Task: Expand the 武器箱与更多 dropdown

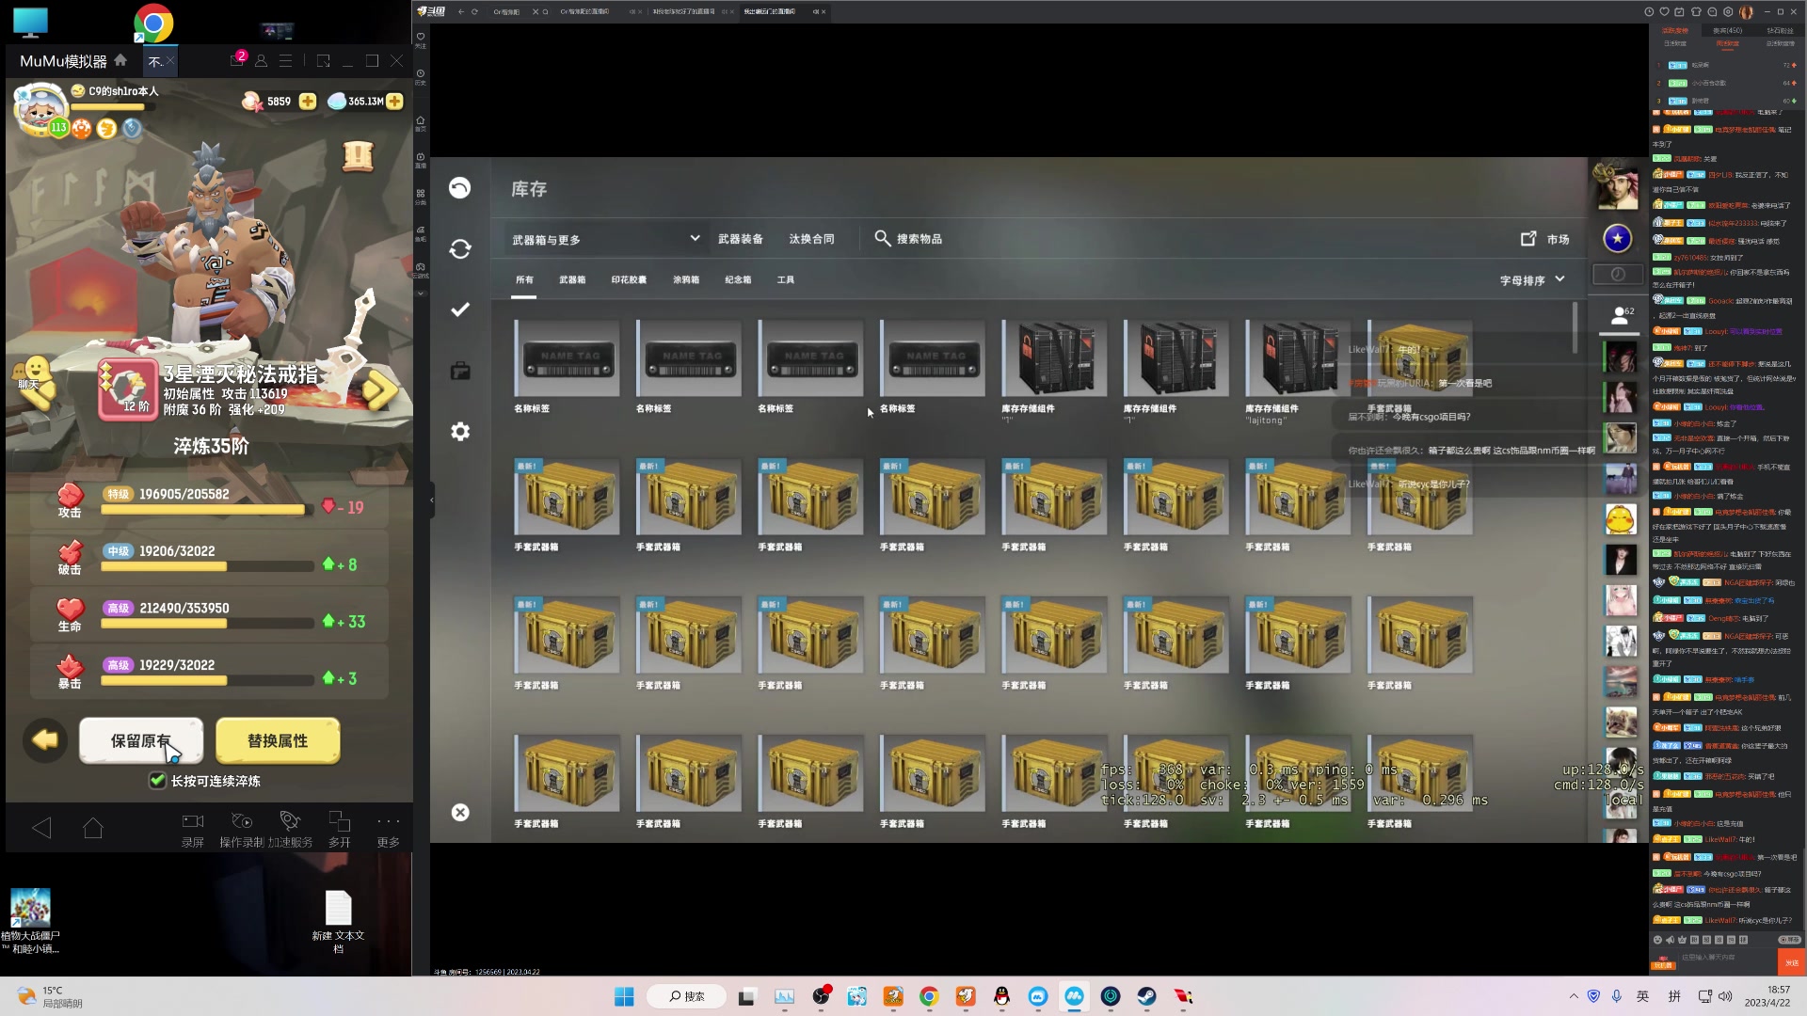Action: 605,239
